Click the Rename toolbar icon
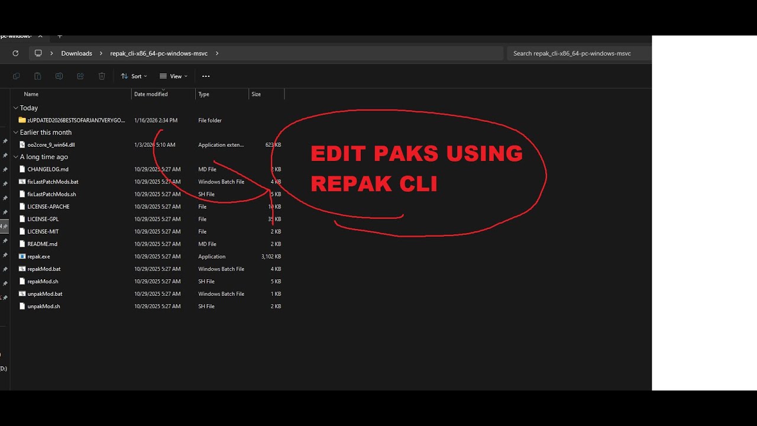 coord(59,76)
